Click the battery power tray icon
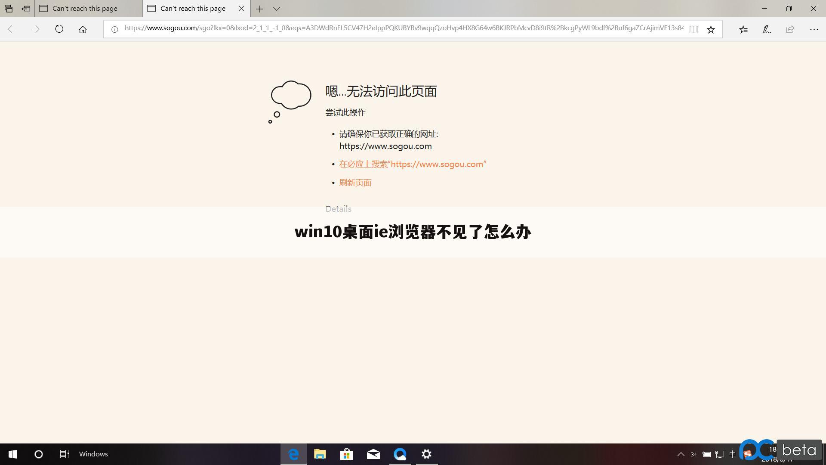 [x=707, y=454]
